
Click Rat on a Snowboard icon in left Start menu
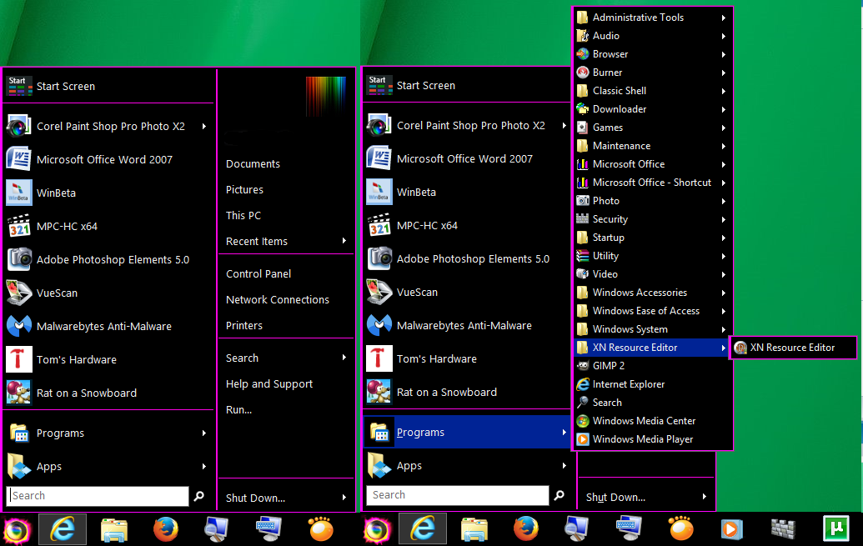(x=18, y=393)
